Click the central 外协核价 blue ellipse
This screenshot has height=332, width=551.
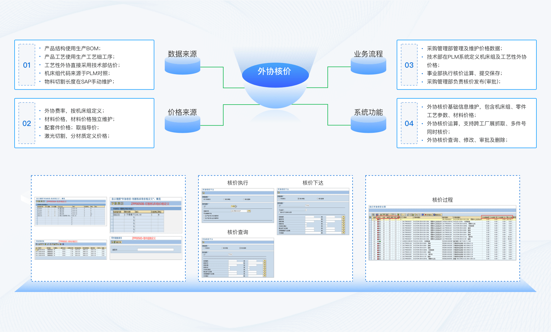click(275, 72)
